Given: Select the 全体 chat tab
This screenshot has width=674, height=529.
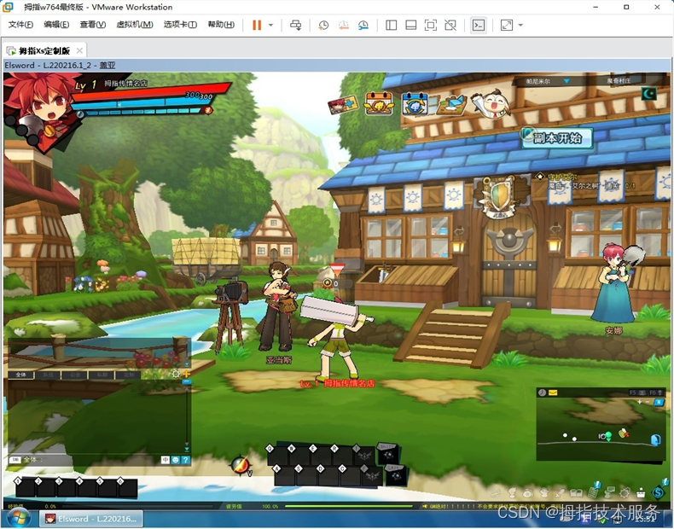Looking at the screenshot, I should coord(20,375).
